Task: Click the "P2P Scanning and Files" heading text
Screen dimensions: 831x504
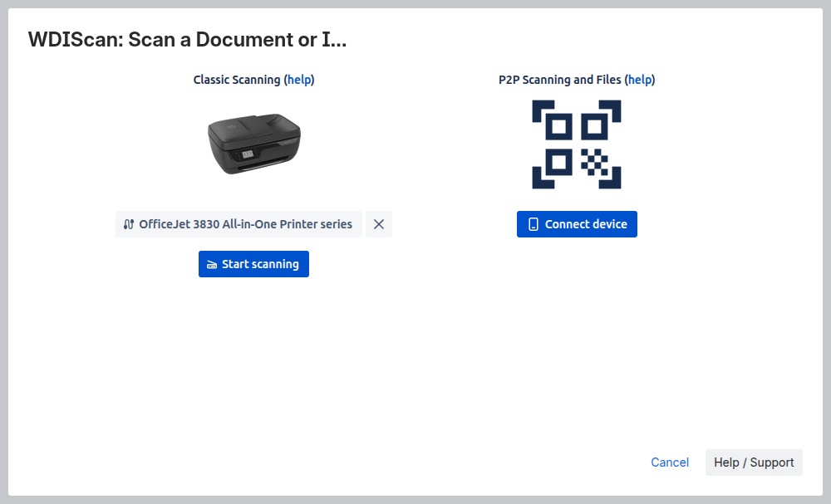Action: (x=559, y=80)
